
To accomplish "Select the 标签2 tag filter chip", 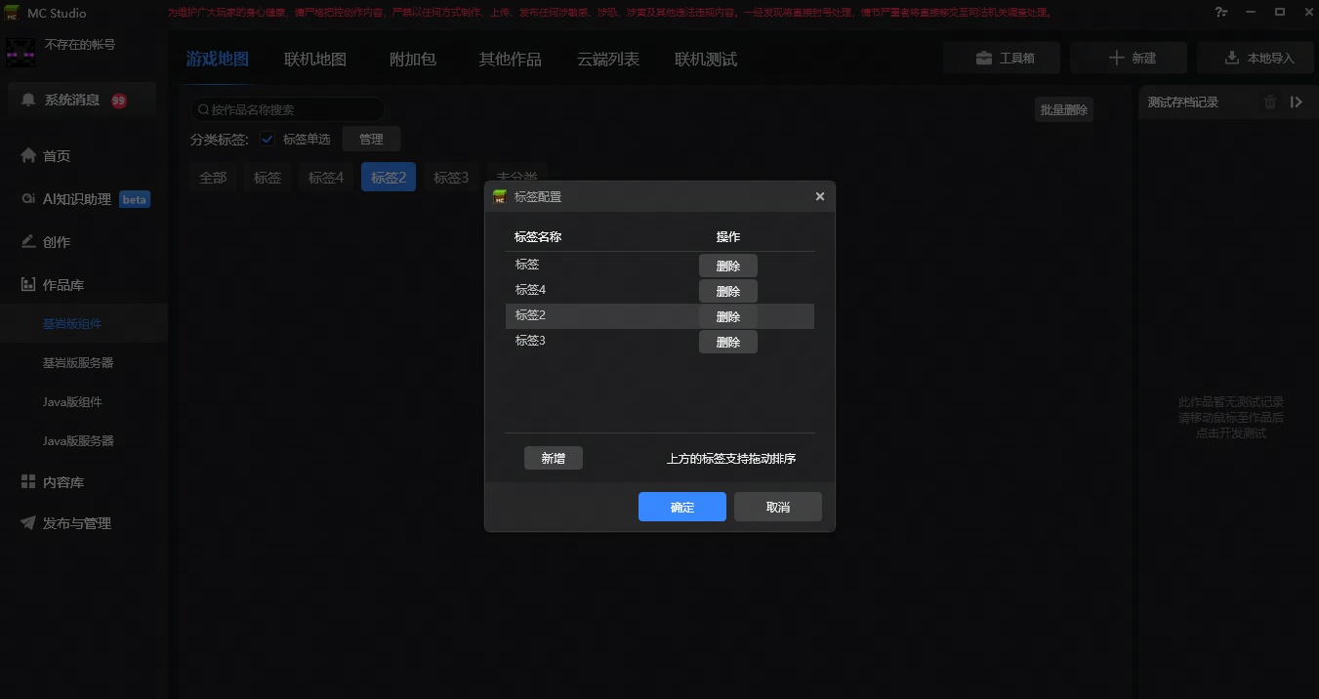I will 389,177.
